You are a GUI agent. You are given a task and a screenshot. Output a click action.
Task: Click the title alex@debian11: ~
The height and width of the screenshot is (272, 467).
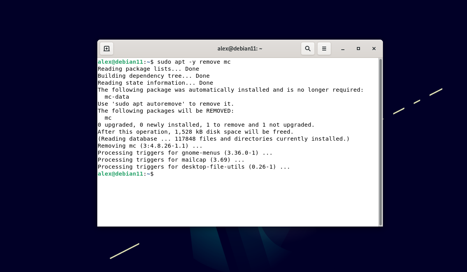coord(240,48)
